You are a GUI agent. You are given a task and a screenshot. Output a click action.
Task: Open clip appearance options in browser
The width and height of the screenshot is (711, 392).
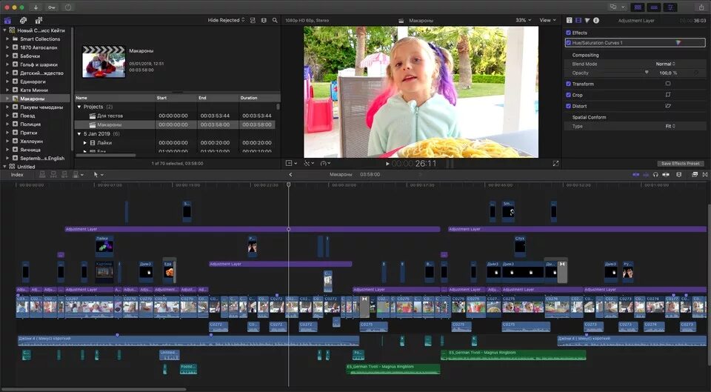[264, 21]
